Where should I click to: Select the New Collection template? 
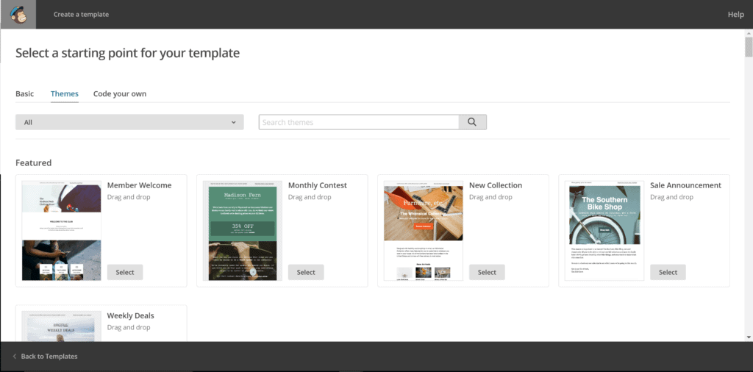[487, 272]
